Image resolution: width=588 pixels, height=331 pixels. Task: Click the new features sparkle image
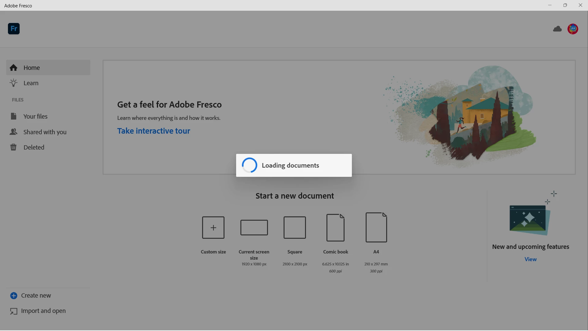(530, 218)
